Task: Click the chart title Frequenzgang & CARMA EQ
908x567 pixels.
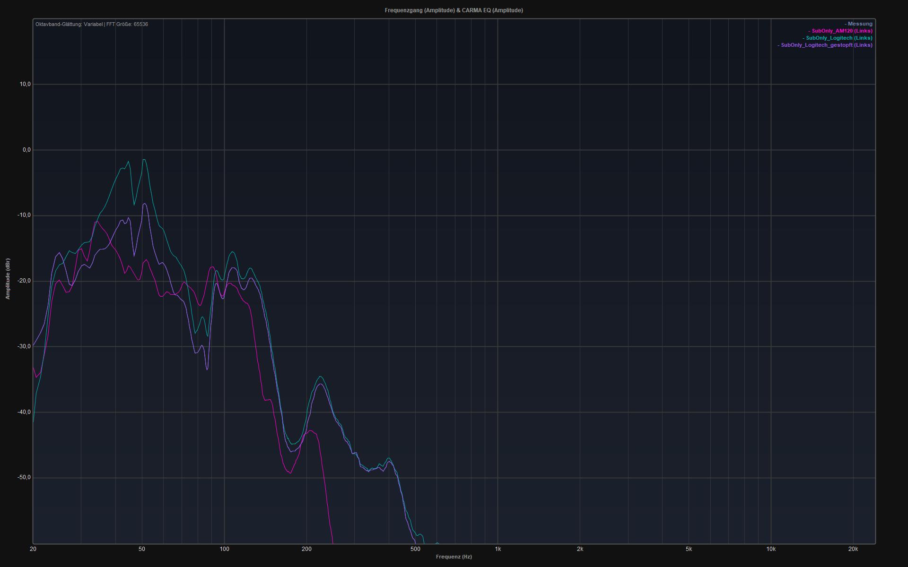Action: (x=454, y=10)
